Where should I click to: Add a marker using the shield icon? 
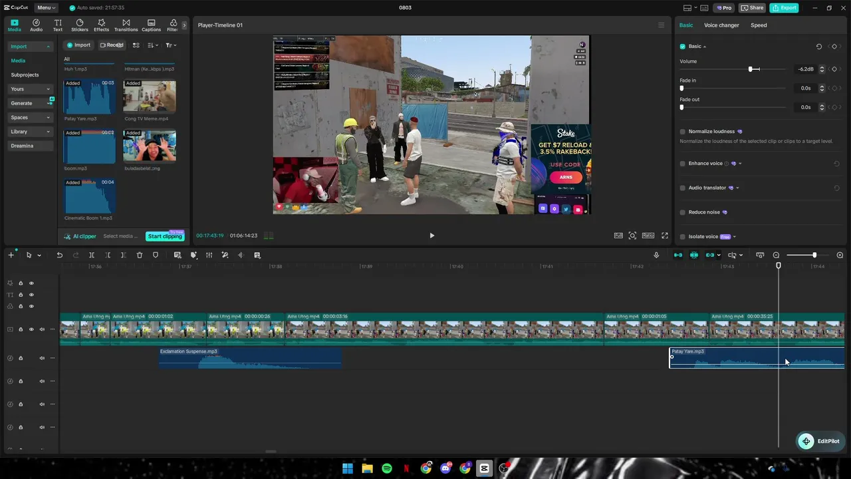(x=156, y=255)
